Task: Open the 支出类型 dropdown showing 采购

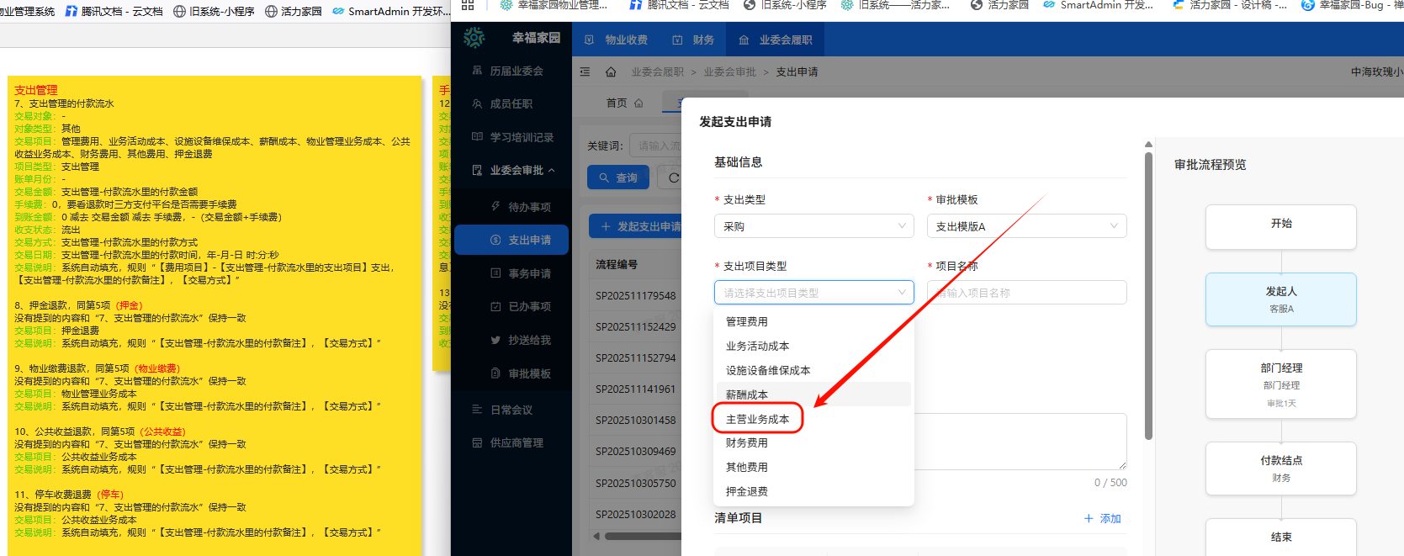Action: click(x=814, y=226)
